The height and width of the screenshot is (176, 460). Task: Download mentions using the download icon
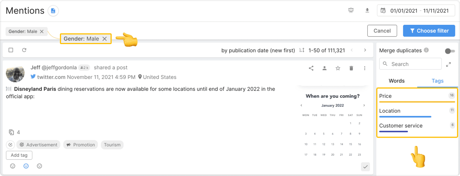point(367,10)
